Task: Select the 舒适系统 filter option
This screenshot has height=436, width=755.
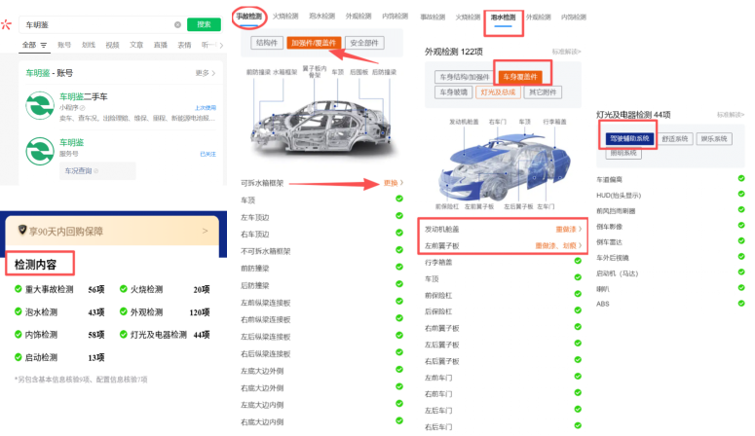Action: tap(674, 138)
